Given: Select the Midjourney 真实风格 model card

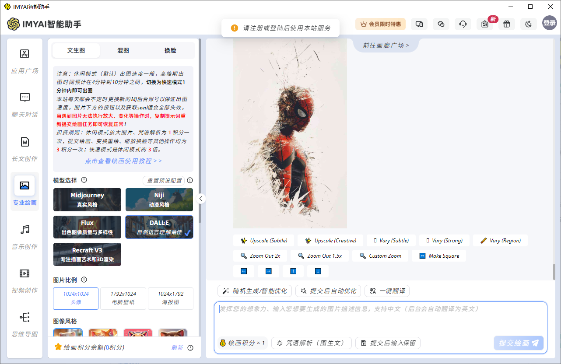Looking at the screenshot, I should pos(87,200).
